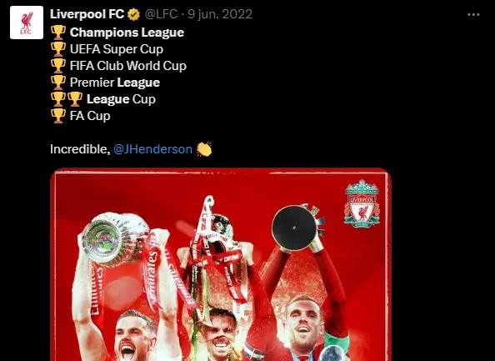The width and height of the screenshot is (495, 361).
Task: Open the Liverpool FC profile avatar
Action: pyautogui.click(x=27, y=23)
